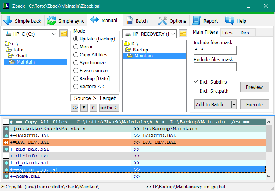The height and width of the screenshot is (191, 275).
Task: Open Add to Batch dropdown arrow
Action: tap(234, 105)
